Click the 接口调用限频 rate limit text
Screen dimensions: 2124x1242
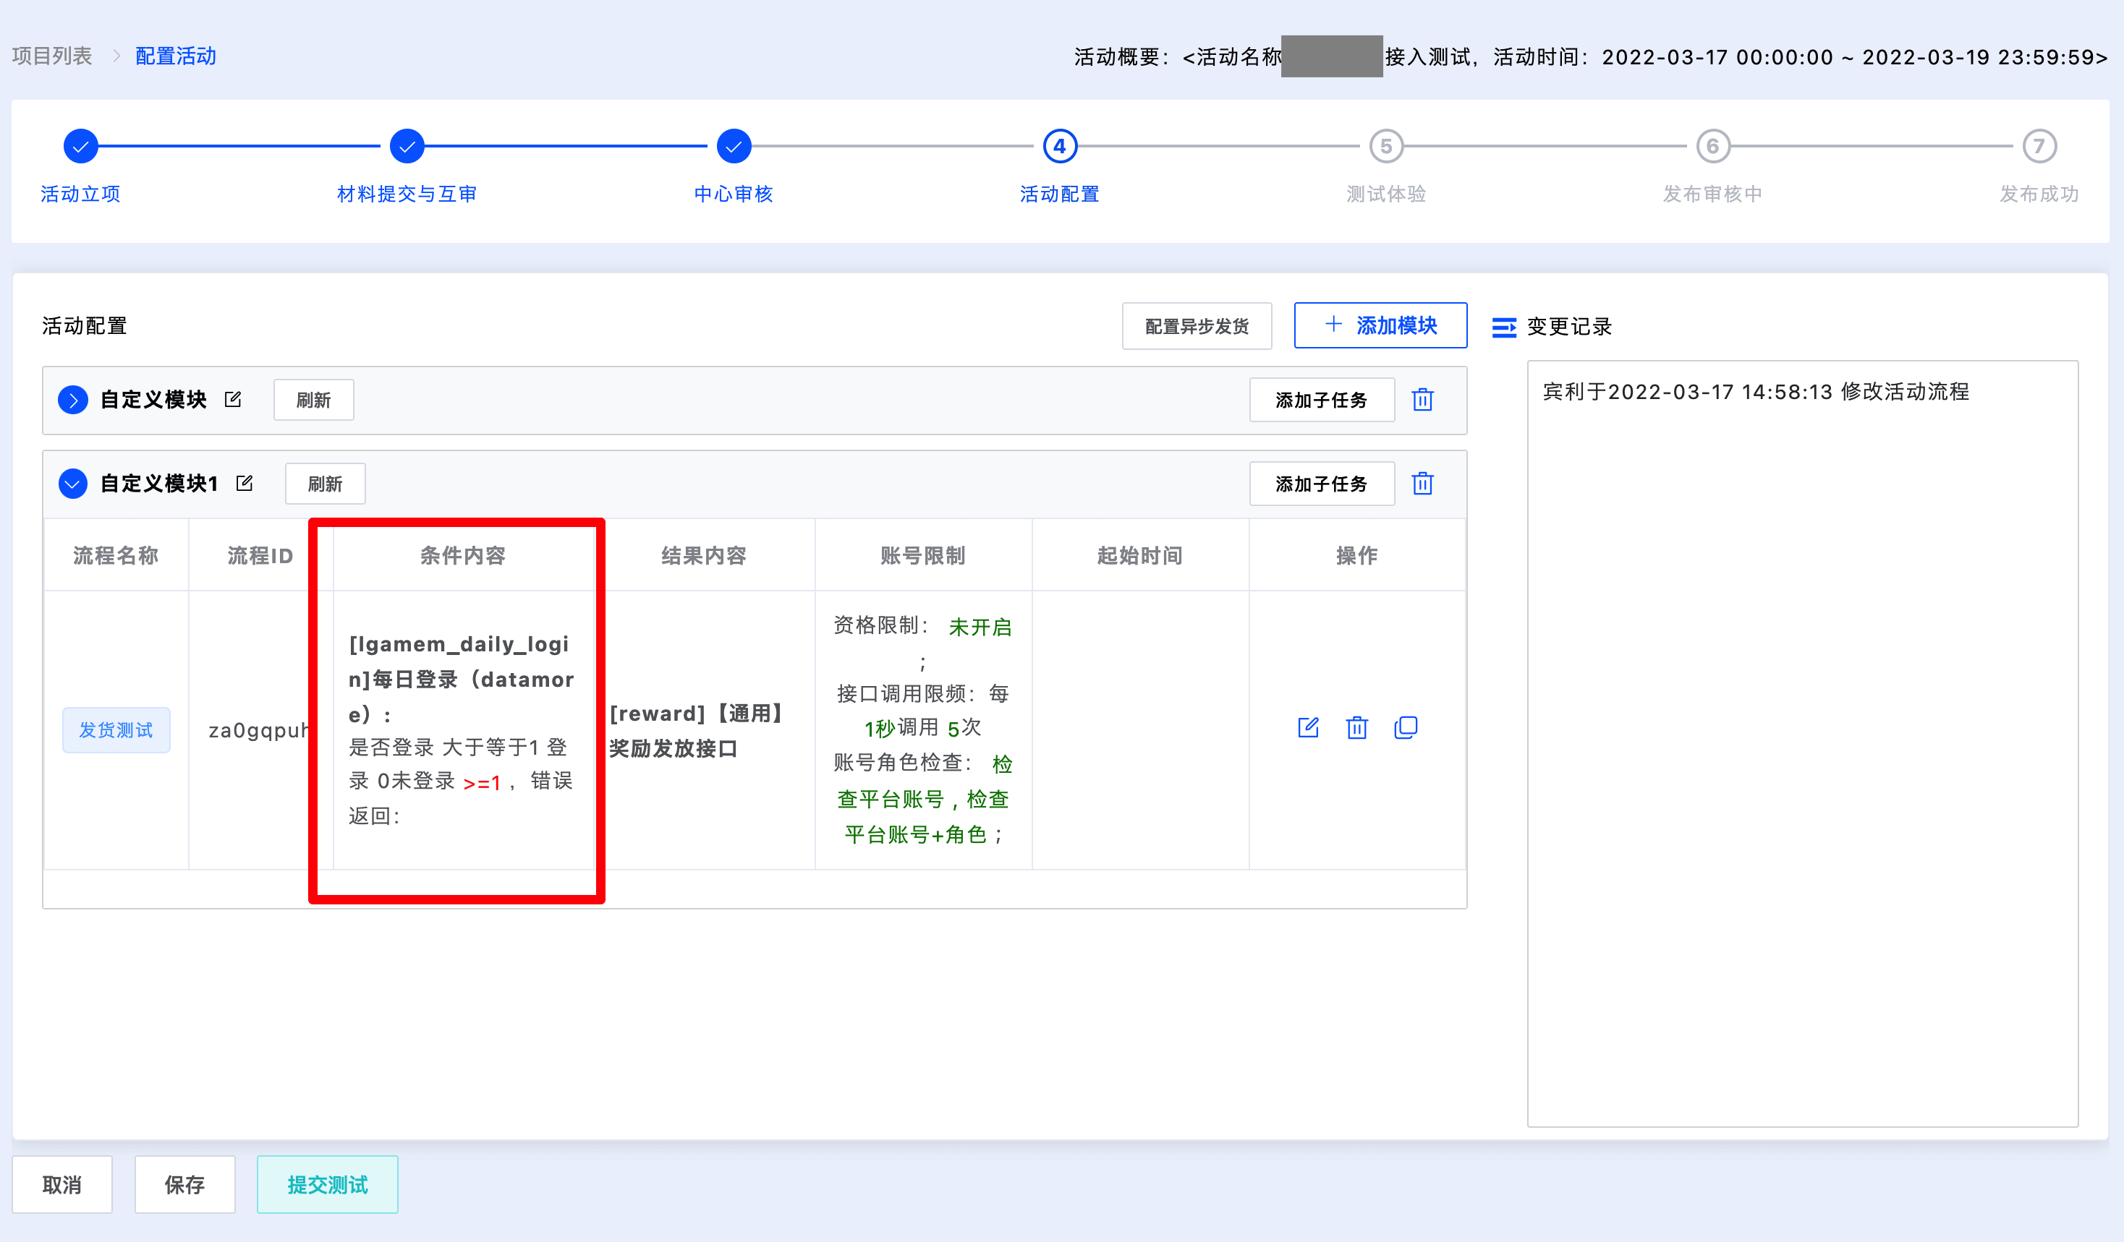click(923, 711)
